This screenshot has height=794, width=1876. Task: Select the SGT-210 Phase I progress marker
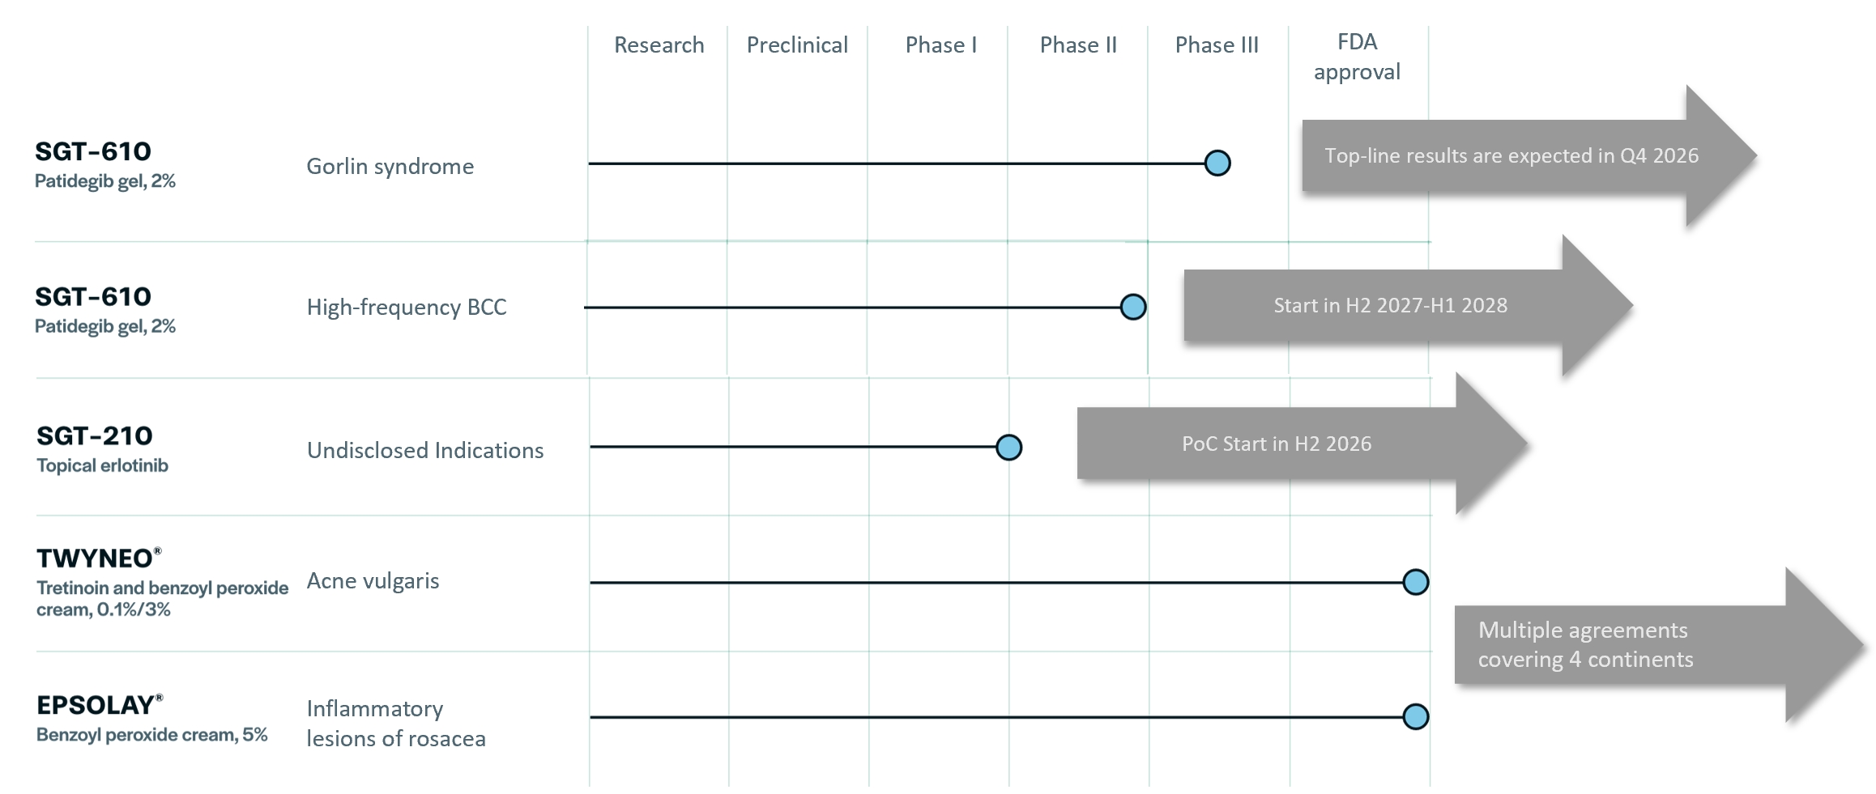tap(1008, 447)
